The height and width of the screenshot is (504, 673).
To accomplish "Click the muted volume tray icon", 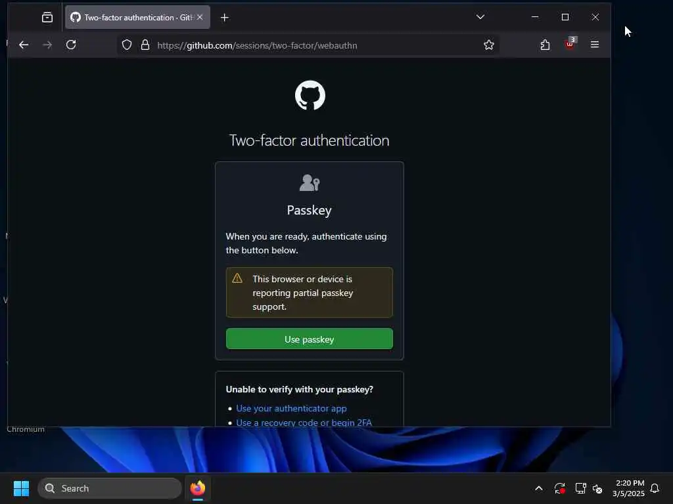I will point(597,488).
